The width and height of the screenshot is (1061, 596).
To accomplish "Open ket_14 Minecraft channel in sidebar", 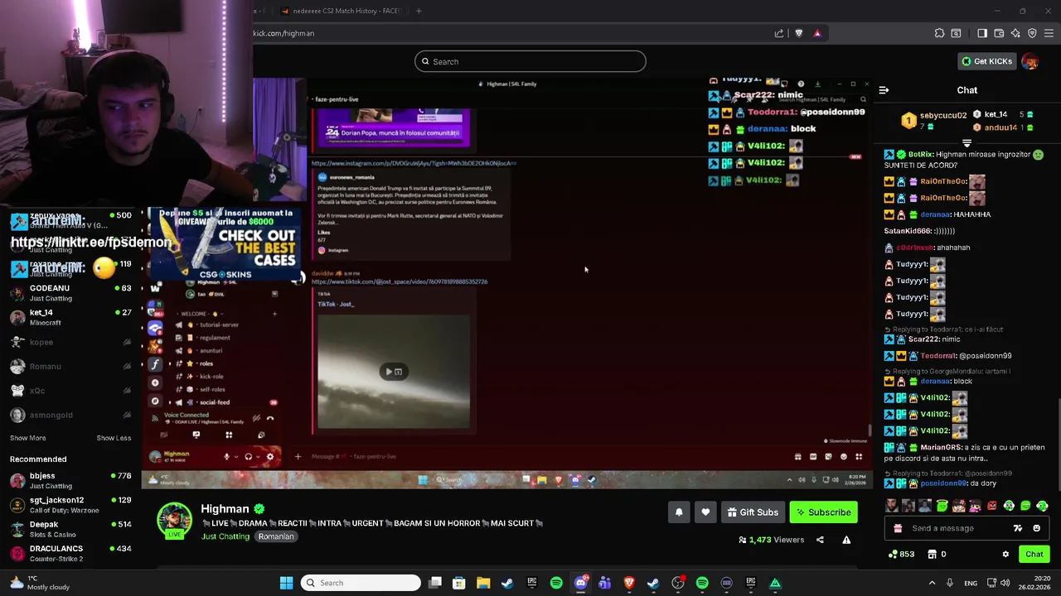I will point(70,317).
